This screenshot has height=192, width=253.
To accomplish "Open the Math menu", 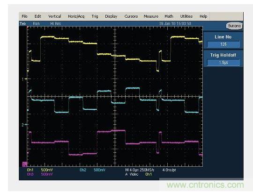I will [x=169, y=16].
